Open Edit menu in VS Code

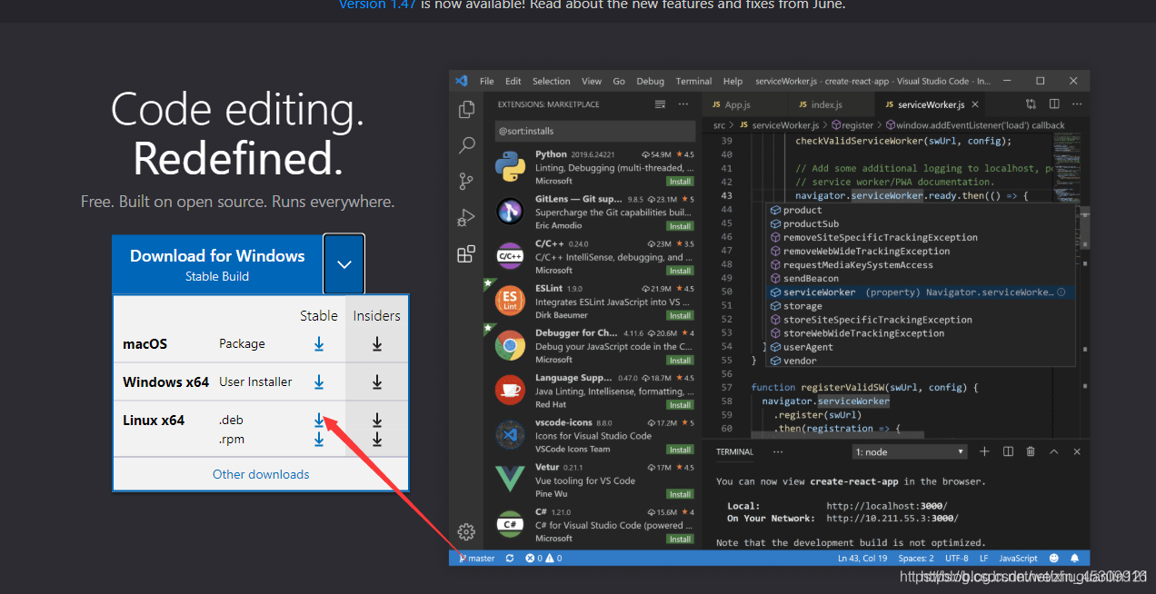[513, 81]
